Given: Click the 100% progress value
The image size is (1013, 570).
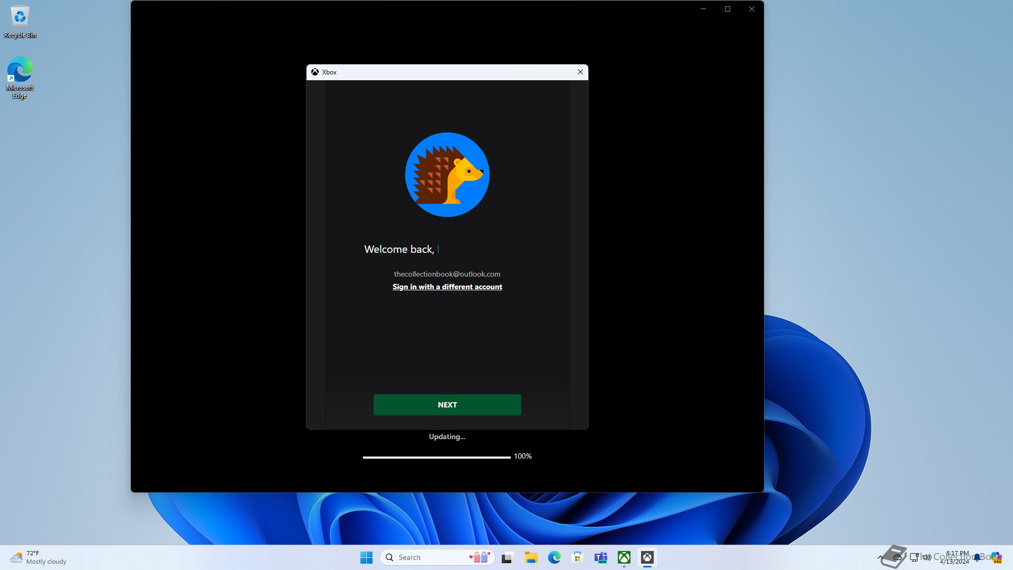Looking at the screenshot, I should (522, 456).
